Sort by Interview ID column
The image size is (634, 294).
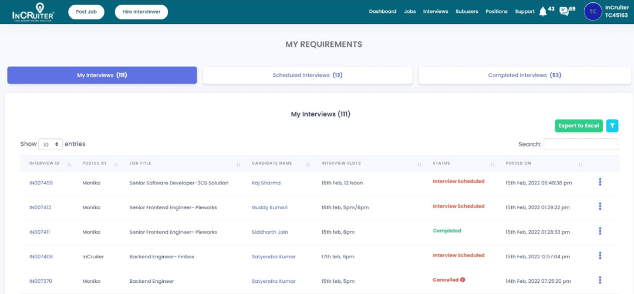click(x=69, y=164)
